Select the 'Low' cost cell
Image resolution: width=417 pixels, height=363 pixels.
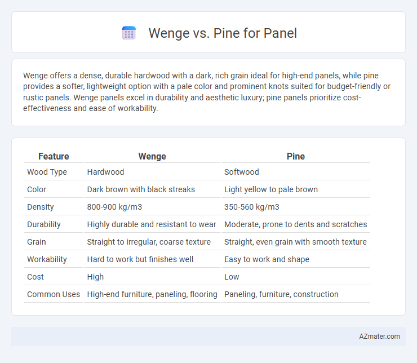point(232,277)
